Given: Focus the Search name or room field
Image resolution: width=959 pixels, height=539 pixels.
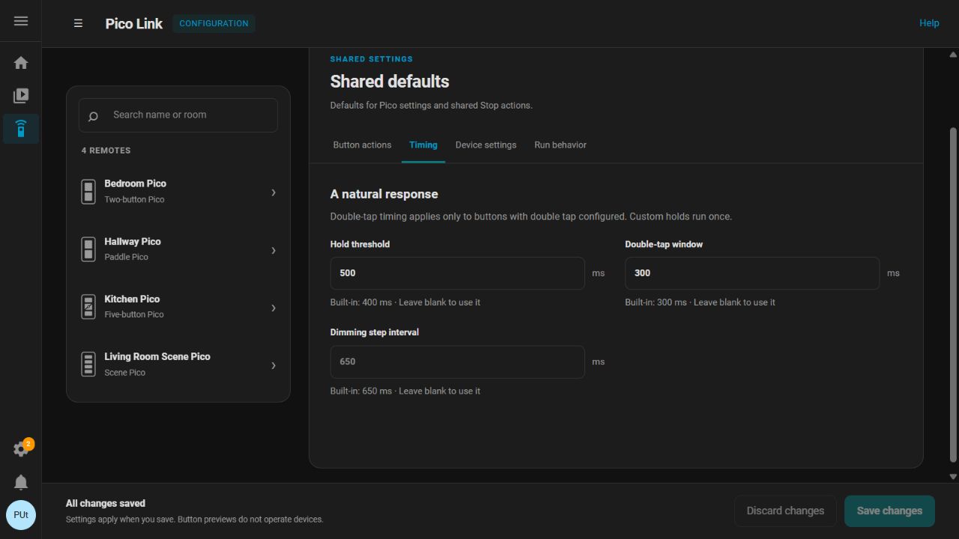Looking at the screenshot, I should 178,115.
